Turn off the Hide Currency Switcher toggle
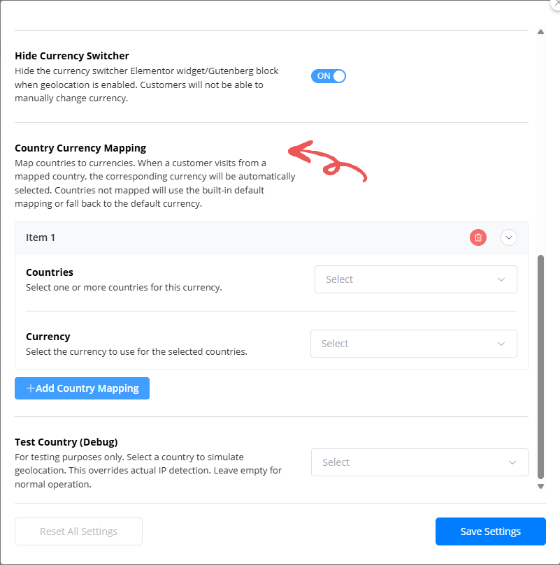560x565 pixels. click(x=329, y=76)
